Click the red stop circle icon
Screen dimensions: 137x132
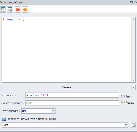18,9
